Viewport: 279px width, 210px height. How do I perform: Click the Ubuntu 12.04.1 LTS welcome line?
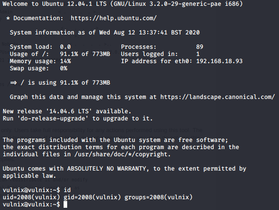coord(123,4)
